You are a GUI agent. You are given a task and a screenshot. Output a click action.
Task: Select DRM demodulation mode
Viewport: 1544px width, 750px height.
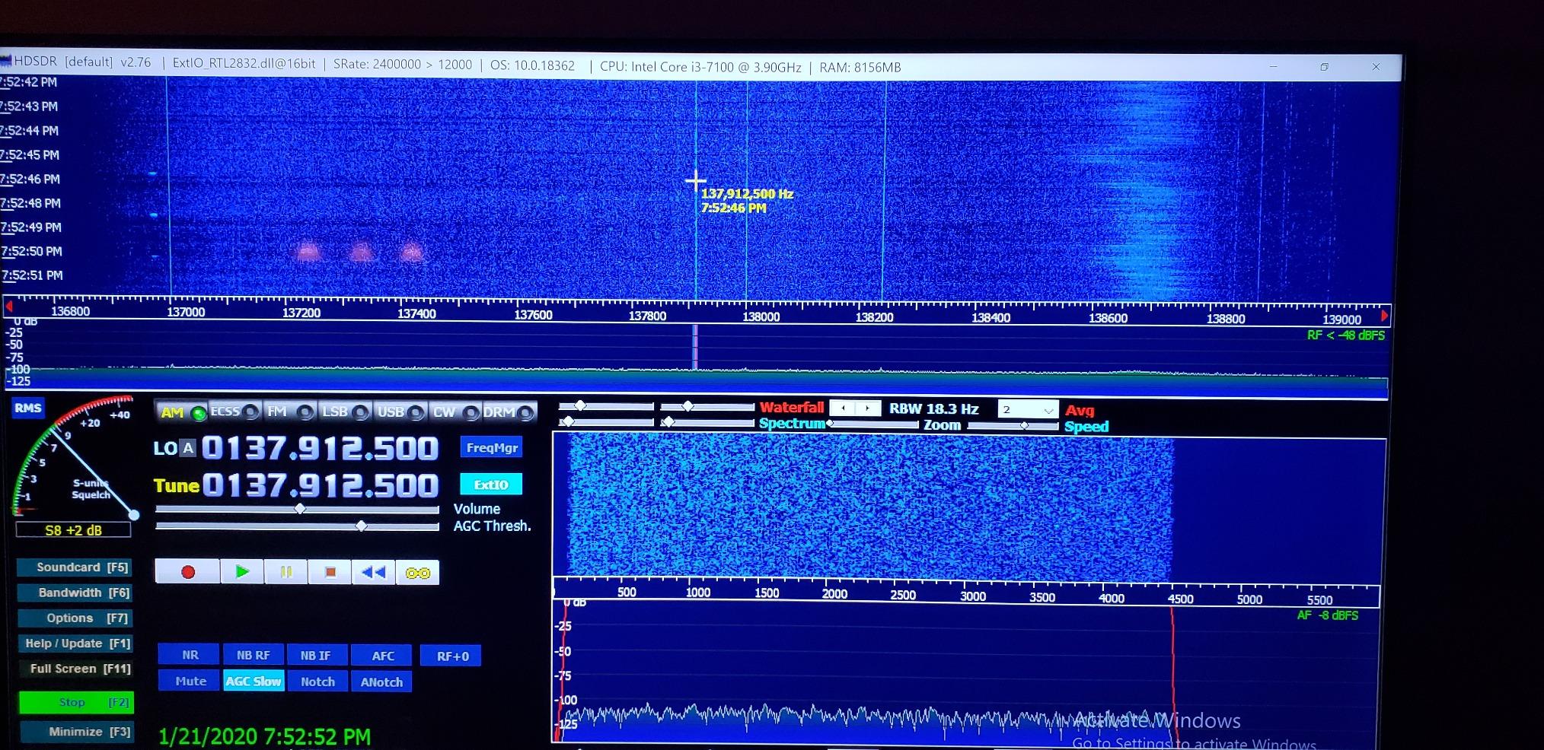[509, 412]
